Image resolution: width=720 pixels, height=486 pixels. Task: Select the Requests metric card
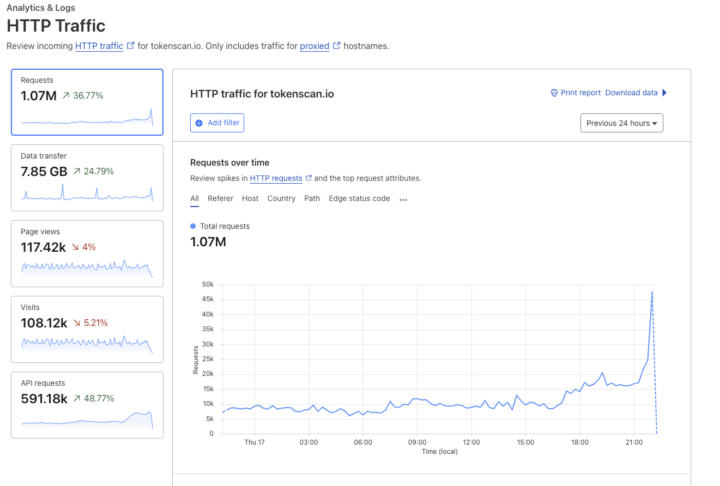[87, 102]
